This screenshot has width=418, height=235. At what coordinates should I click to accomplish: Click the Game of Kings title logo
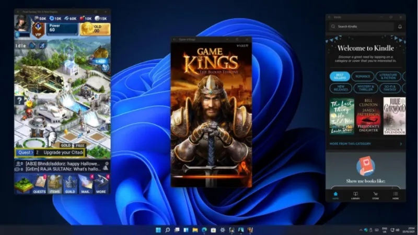tap(211, 61)
